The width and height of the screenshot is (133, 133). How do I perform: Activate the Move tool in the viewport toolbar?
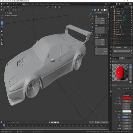point(2,23)
